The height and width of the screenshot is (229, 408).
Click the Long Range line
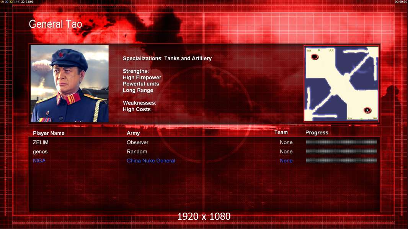point(138,90)
